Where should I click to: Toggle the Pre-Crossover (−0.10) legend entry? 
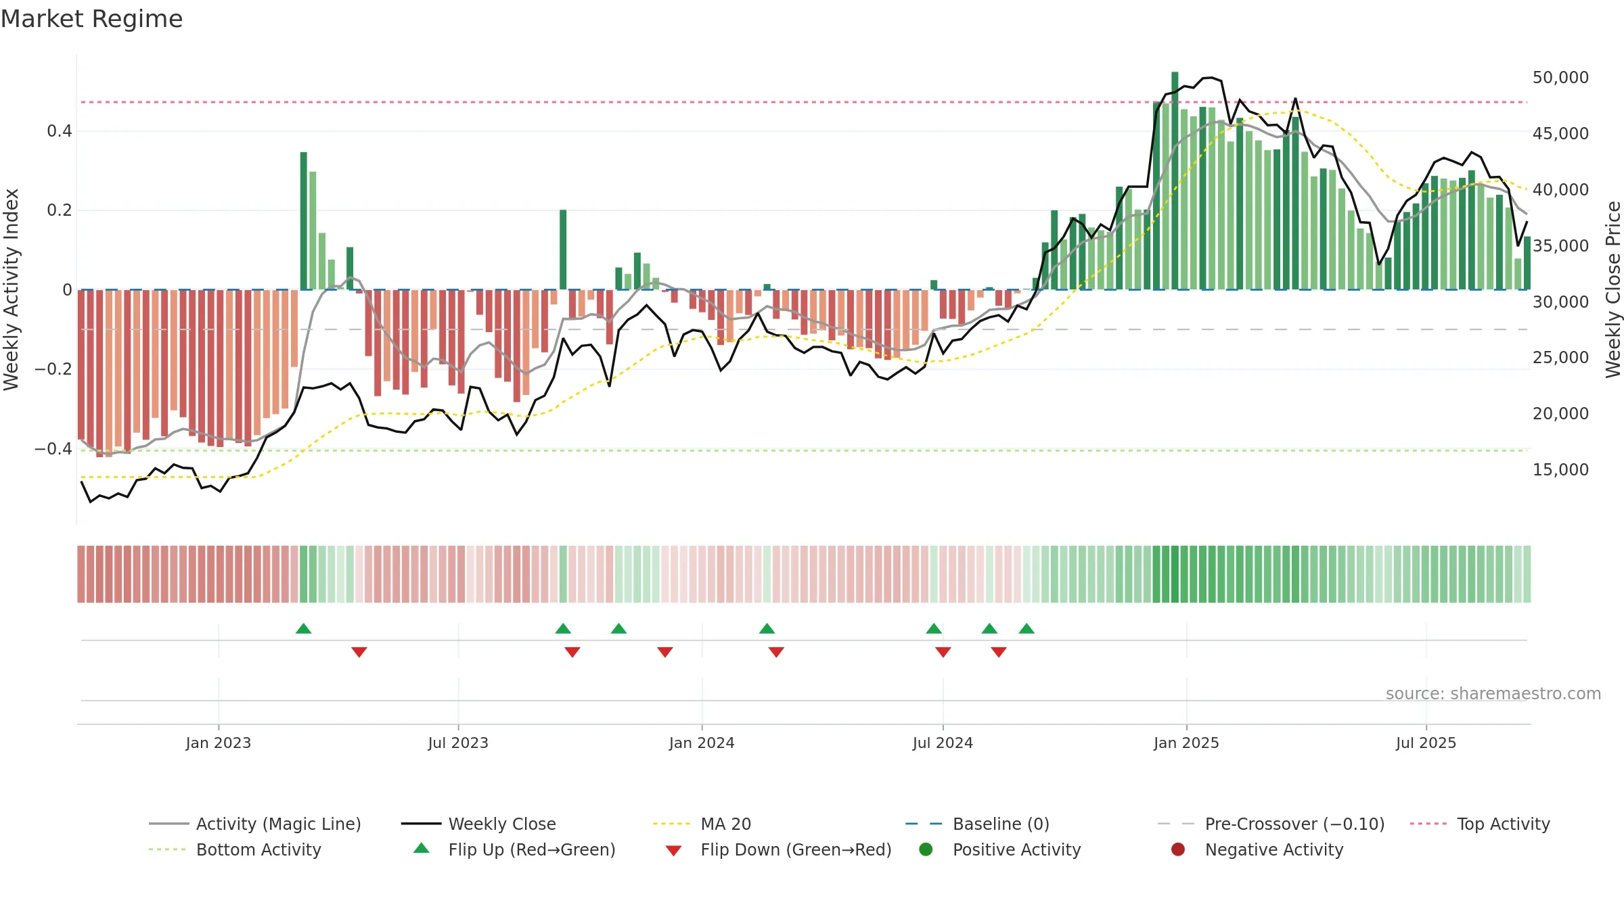[x=1271, y=824]
